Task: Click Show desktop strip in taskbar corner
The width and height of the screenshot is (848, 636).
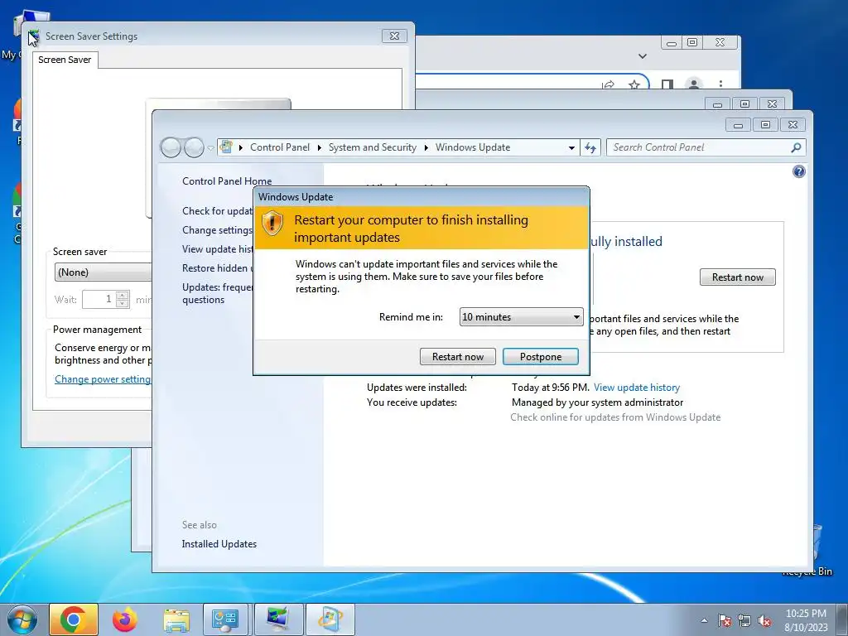Action: 842,619
